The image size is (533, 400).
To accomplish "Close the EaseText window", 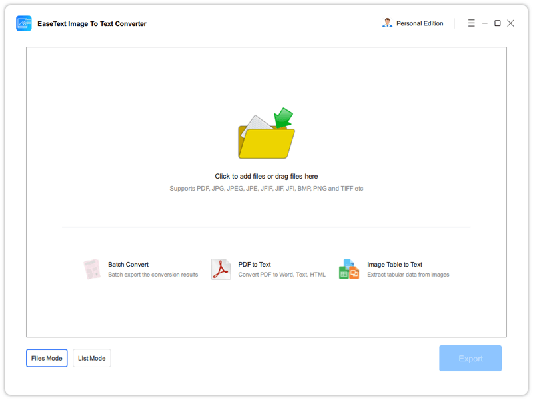I will (x=510, y=23).
